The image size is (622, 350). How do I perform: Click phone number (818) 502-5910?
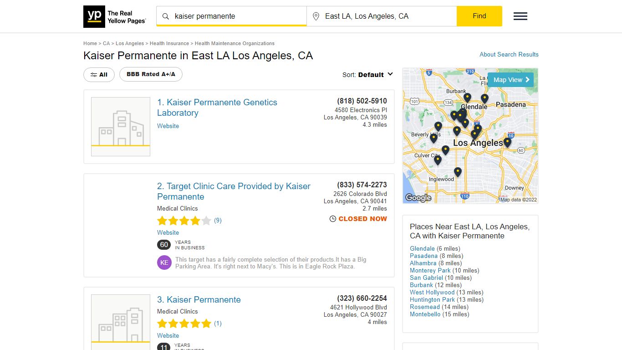pyautogui.click(x=362, y=101)
